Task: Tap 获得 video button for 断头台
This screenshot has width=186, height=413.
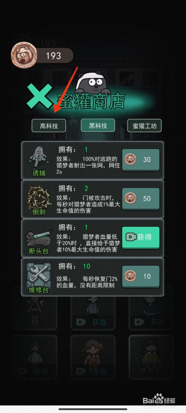Action: click(x=141, y=237)
